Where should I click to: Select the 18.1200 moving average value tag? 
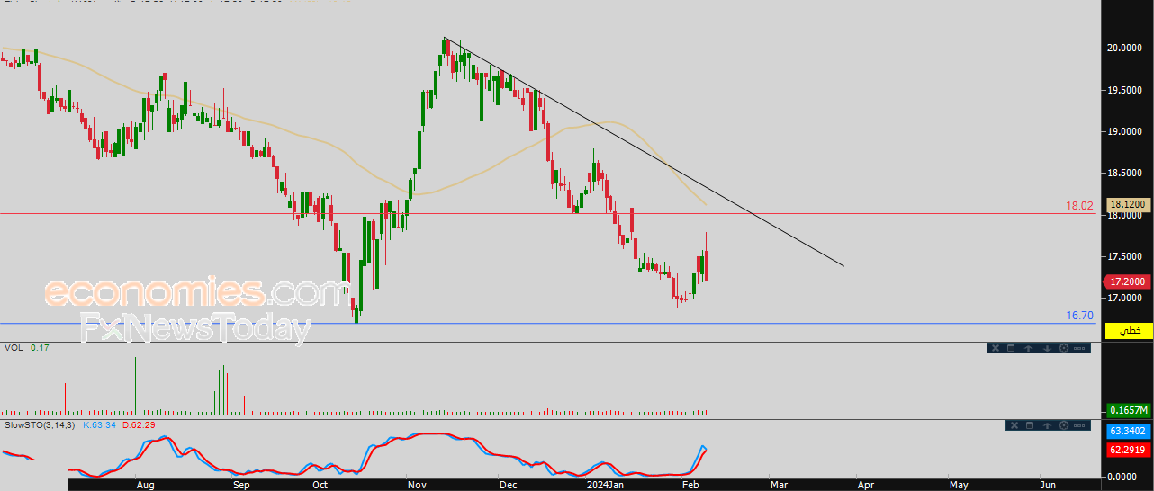click(1129, 204)
